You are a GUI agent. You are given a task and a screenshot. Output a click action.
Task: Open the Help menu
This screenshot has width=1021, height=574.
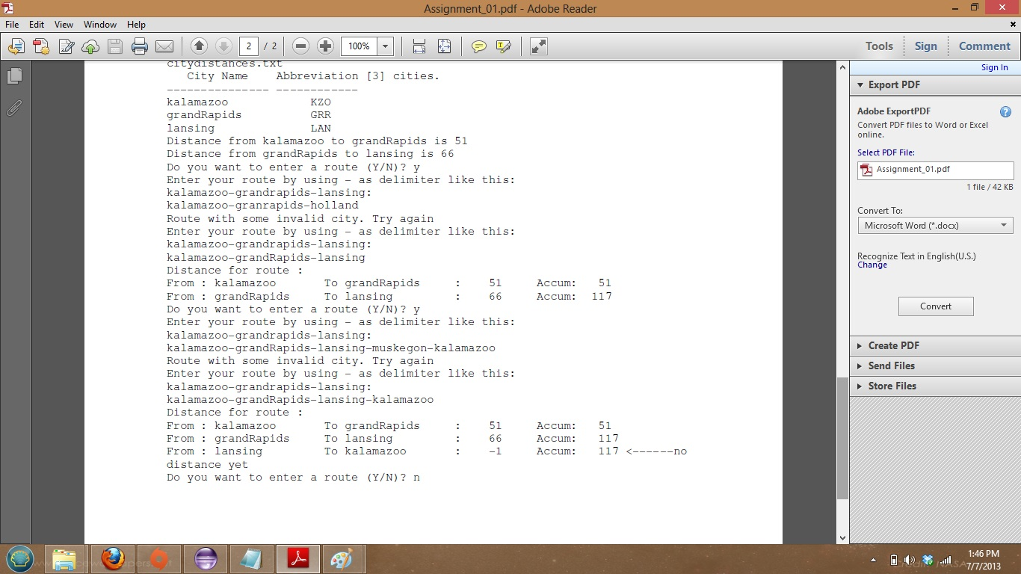coord(137,25)
